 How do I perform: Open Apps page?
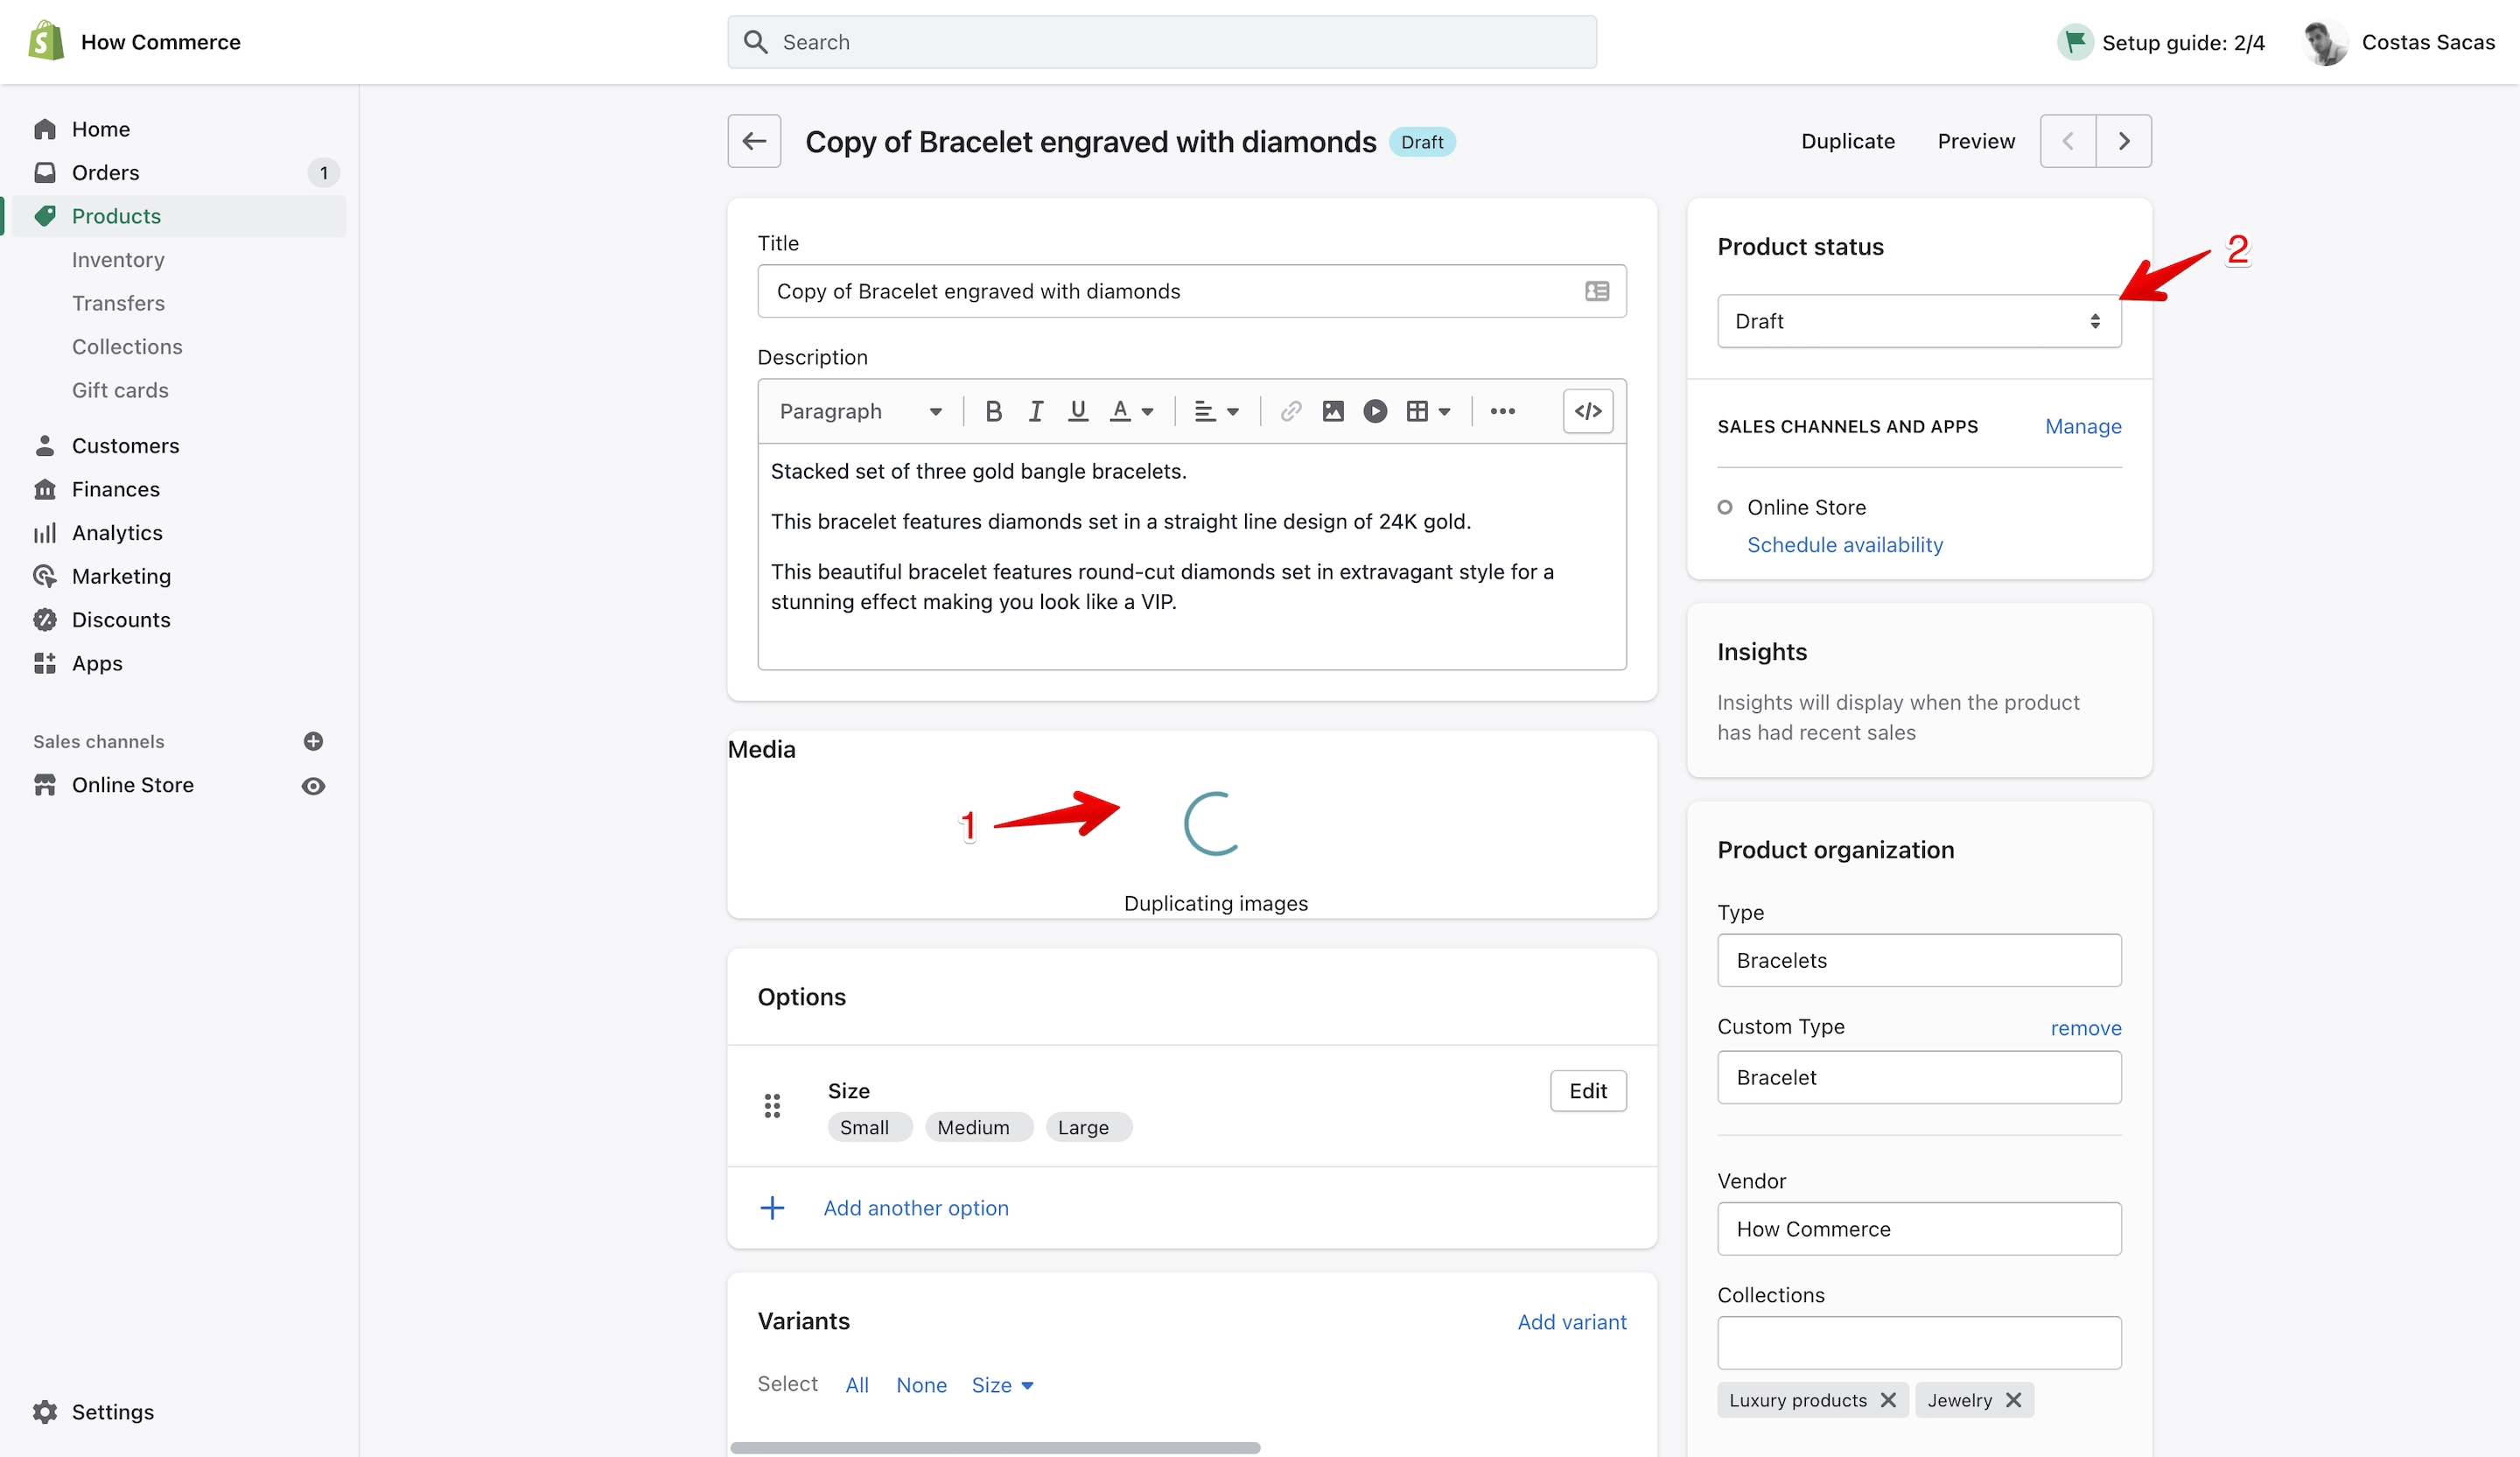(97, 662)
